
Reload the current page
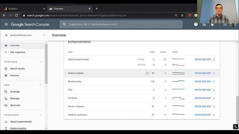16,15
